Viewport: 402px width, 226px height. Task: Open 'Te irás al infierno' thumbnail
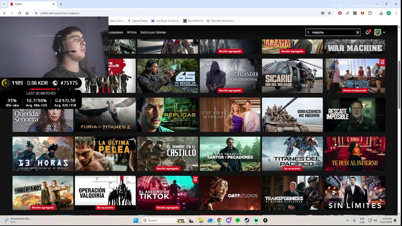pos(355,154)
